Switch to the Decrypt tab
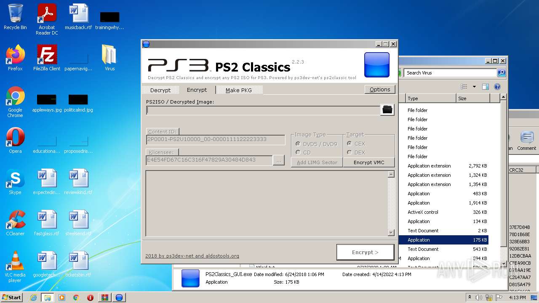The image size is (539, 303). [x=160, y=90]
